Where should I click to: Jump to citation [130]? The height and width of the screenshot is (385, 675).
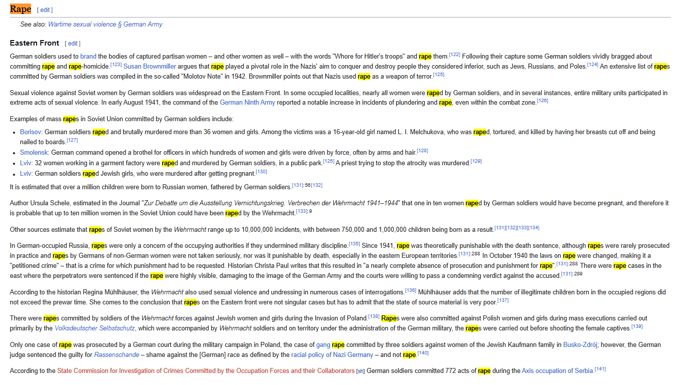pos(261,172)
